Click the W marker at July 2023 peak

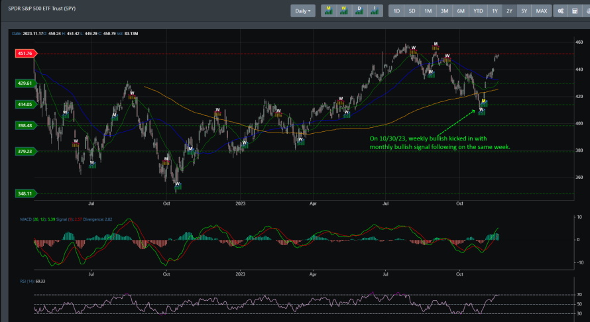(414, 50)
